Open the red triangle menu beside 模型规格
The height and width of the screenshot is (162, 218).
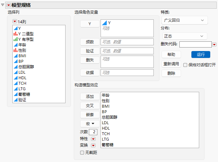point(9,5)
